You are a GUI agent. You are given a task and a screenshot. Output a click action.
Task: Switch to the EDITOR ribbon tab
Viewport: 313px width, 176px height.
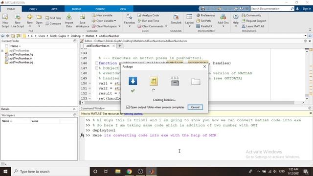[x=76, y=9]
